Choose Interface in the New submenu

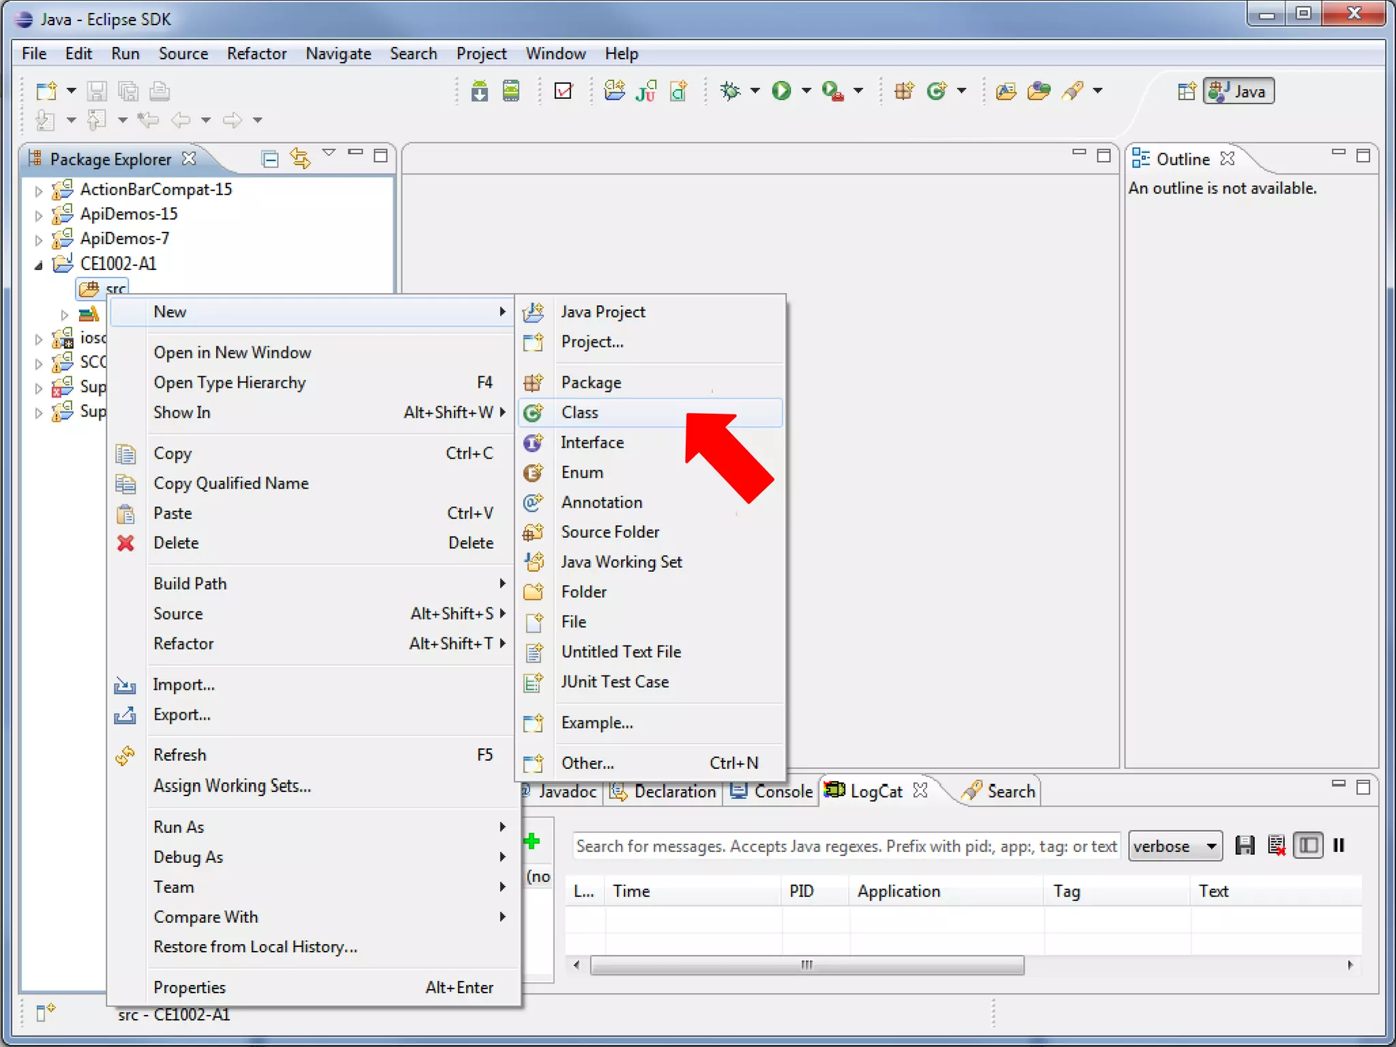[x=651, y=442]
